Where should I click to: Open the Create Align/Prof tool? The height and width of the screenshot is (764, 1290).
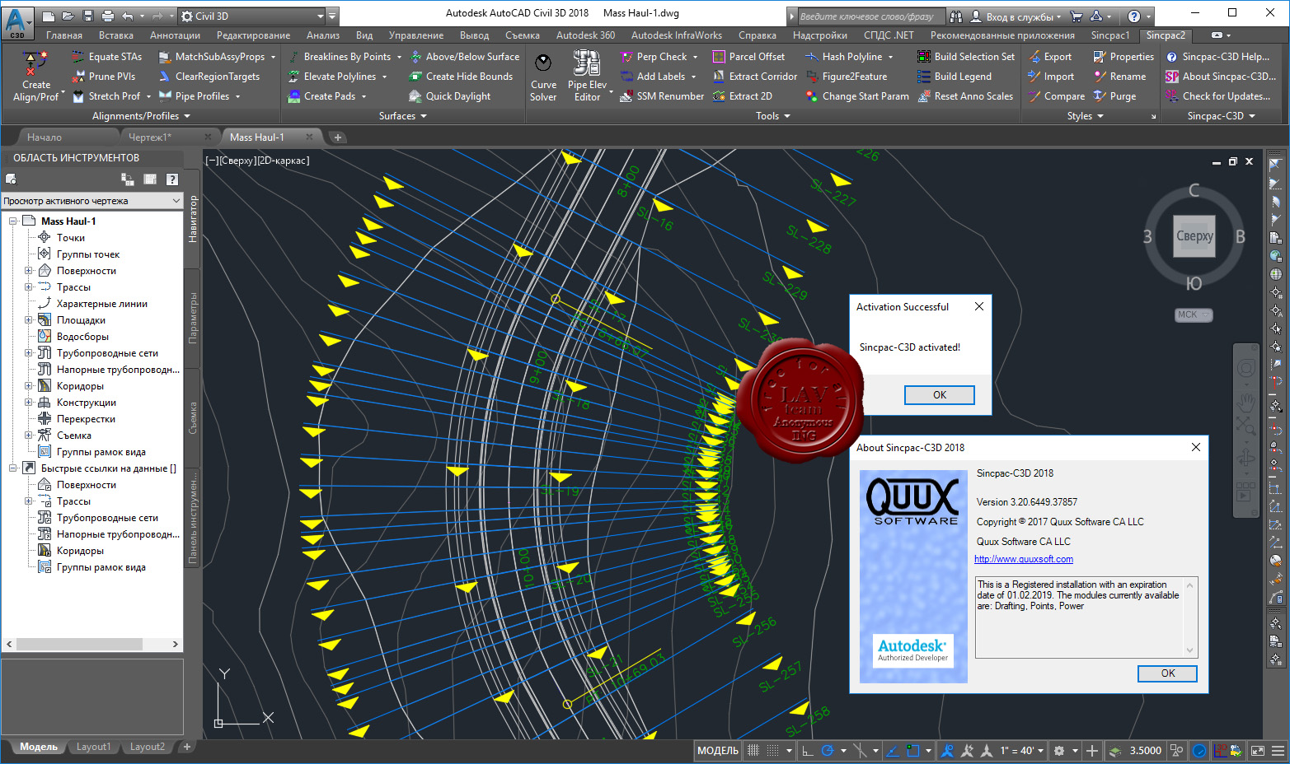[35, 77]
